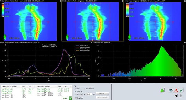This screenshot has height=100, width=186.
Task: Click patient orientation figure in Predicted Dose view
Action: click(5, 37)
